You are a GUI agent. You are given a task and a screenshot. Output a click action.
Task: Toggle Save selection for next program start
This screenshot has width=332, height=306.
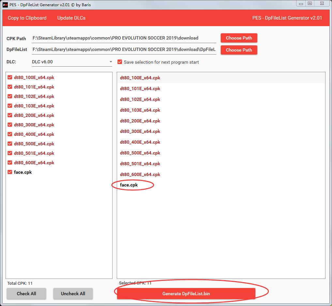120,62
